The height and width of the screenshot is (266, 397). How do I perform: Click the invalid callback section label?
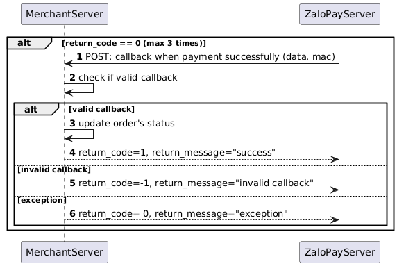coord(54,169)
